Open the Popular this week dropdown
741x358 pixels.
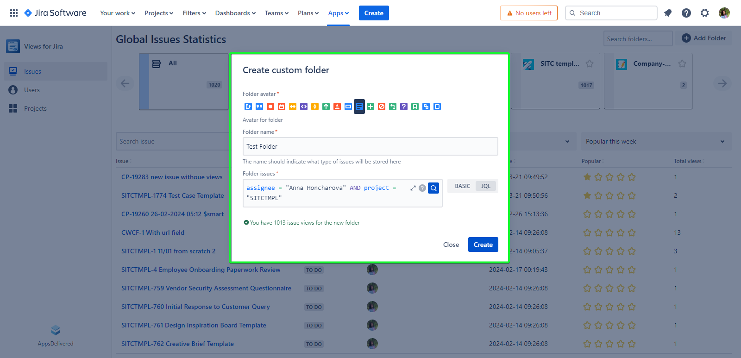pyautogui.click(x=656, y=141)
